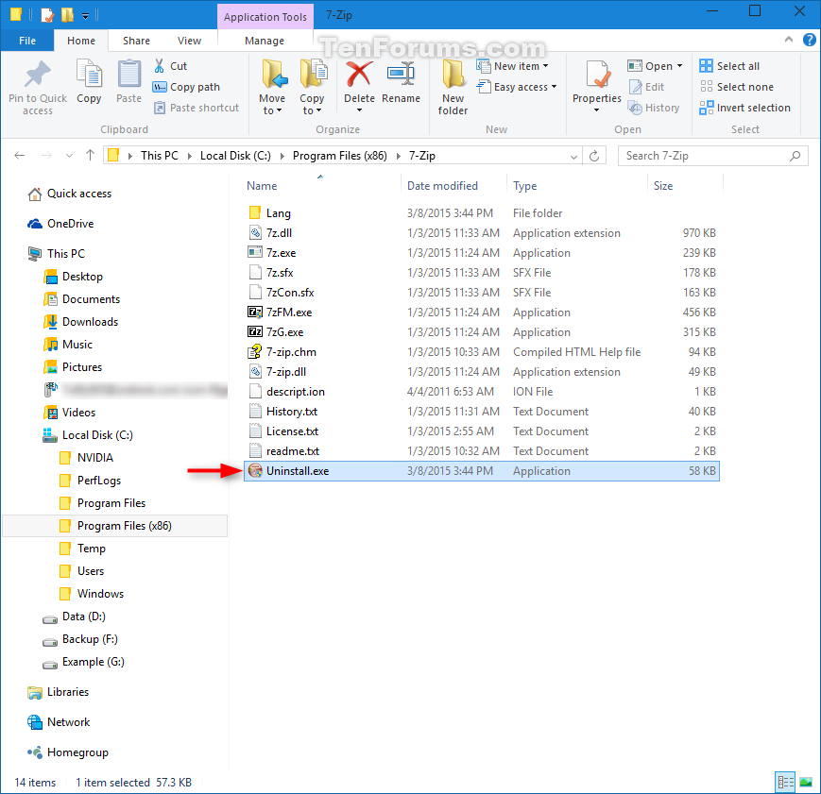Click the Paste ribbon icon
Screen dimensions: 821x794
[128, 74]
